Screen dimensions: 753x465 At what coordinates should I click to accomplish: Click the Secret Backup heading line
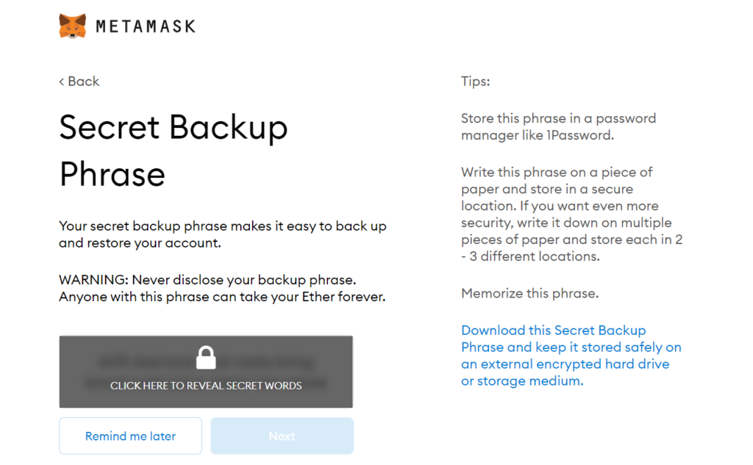click(x=174, y=127)
